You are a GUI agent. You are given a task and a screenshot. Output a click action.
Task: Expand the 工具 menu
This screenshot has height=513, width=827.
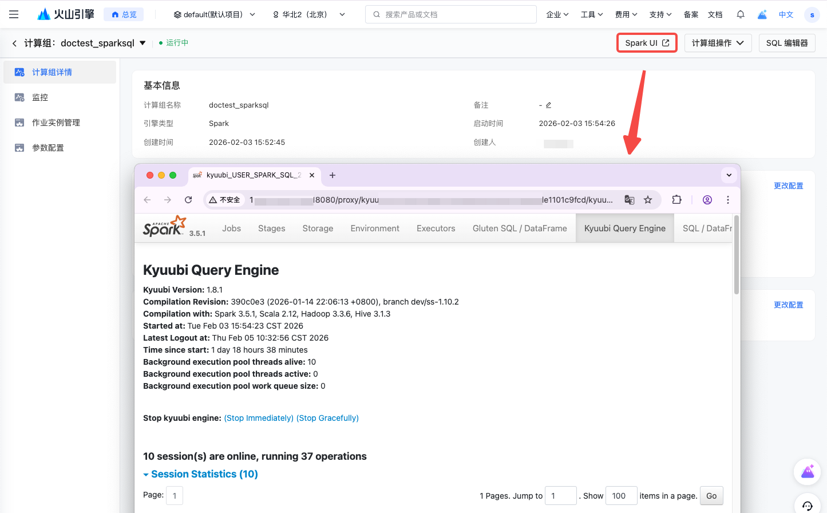(592, 14)
